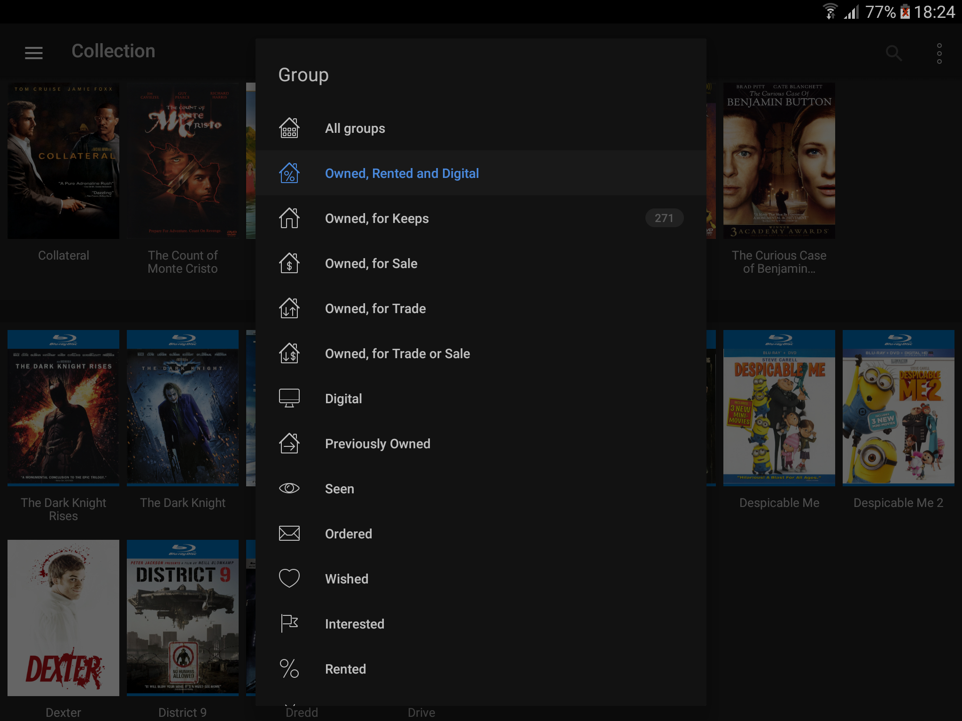Pick Owned, for Trade group
This screenshot has width=962, height=721.
[481, 308]
